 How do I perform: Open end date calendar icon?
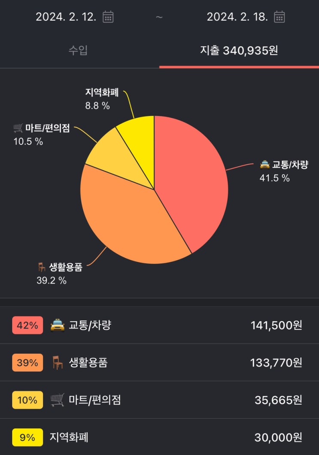(x=280, y=17)
